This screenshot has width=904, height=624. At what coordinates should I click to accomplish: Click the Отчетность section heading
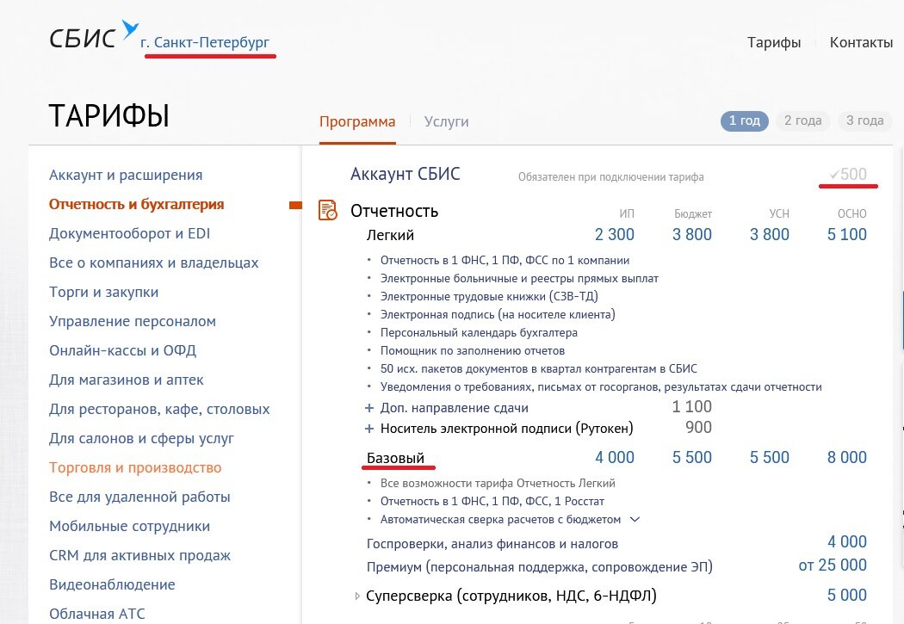[394, 211]
